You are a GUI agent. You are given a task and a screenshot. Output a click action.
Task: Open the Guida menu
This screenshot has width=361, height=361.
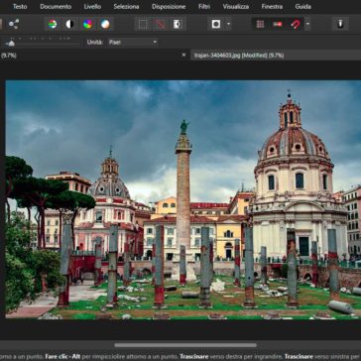pos(302,6)
